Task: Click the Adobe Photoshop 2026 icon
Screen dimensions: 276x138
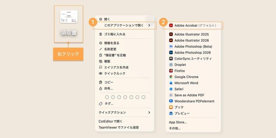Action: point(171,53)
